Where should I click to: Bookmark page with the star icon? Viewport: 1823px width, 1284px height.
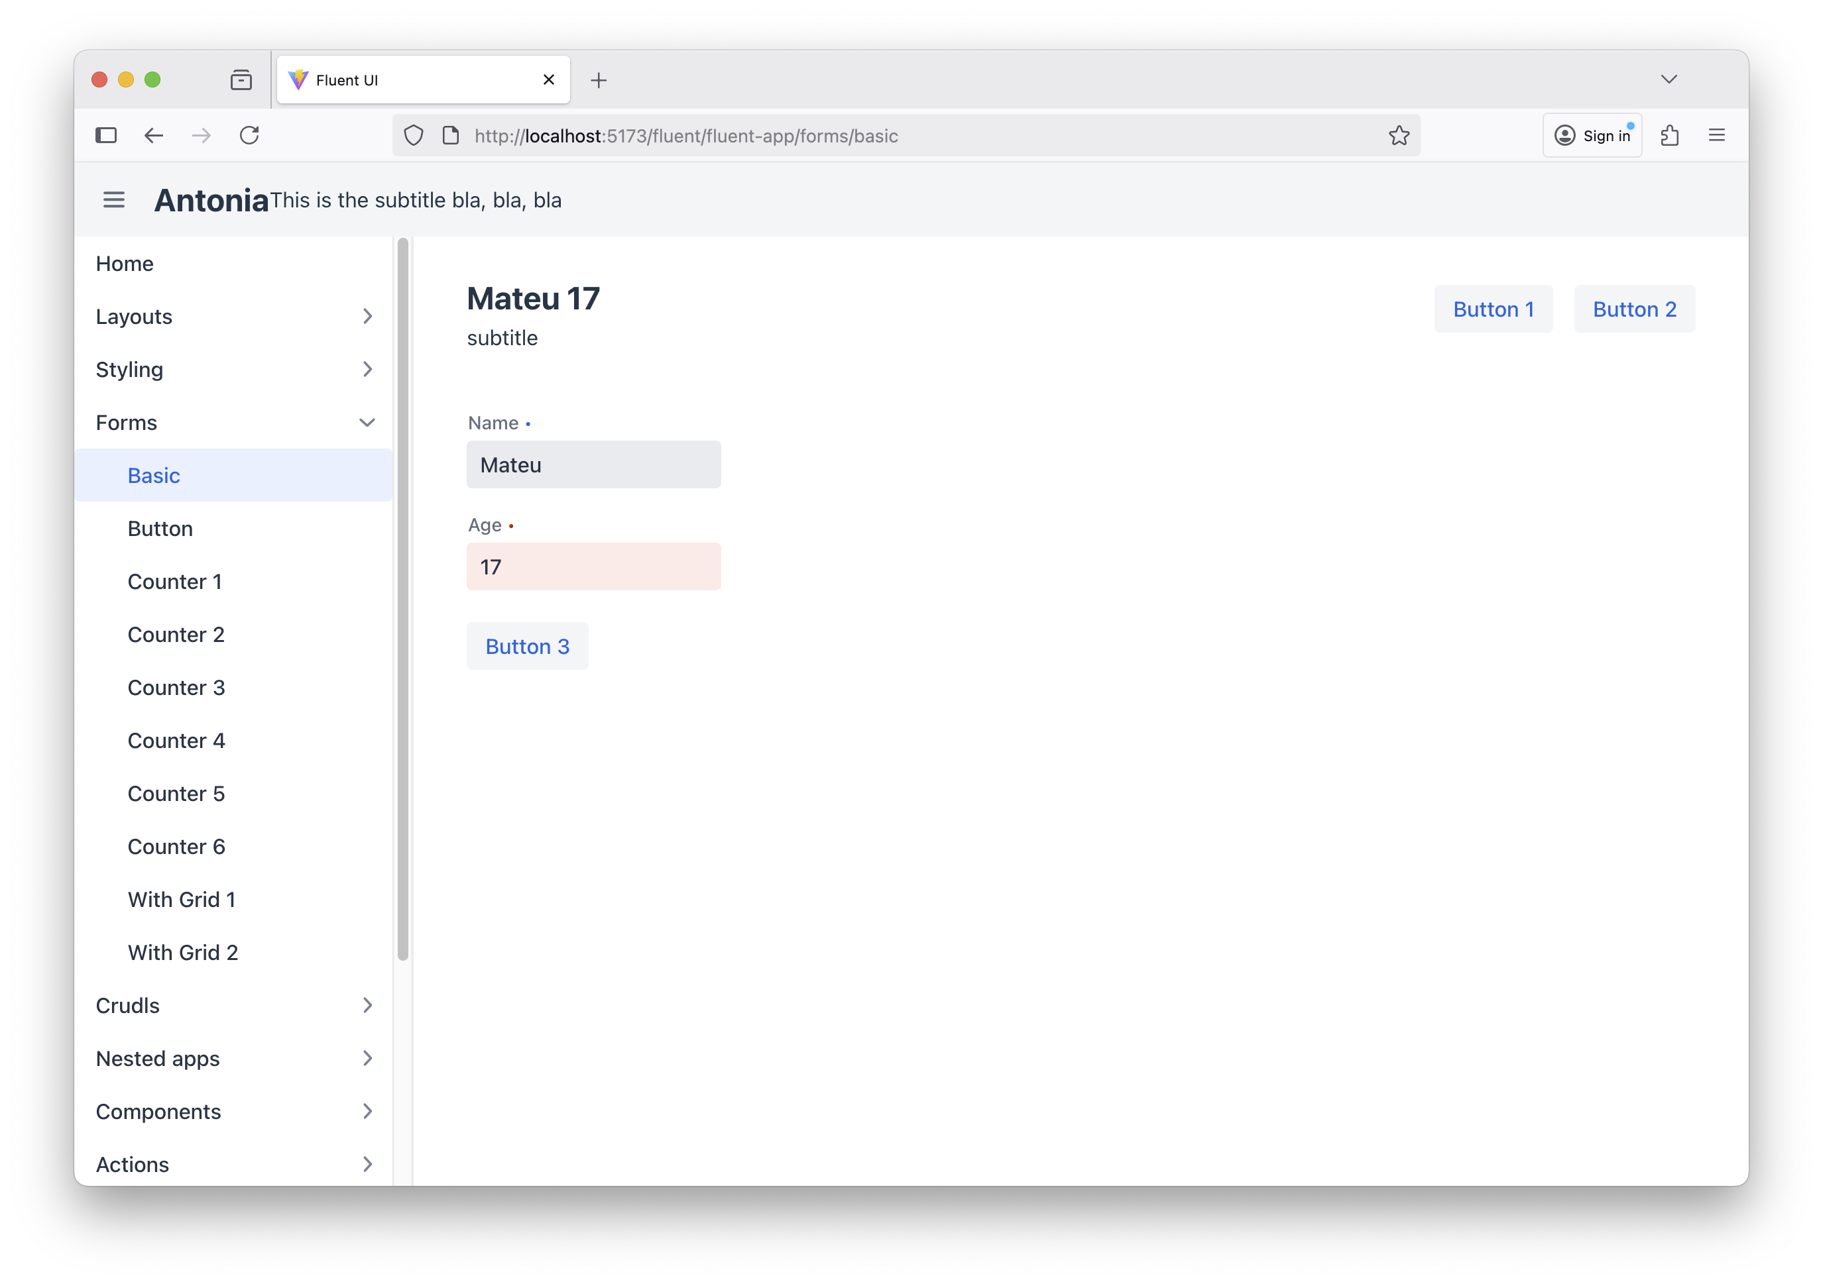[1398, 136]
